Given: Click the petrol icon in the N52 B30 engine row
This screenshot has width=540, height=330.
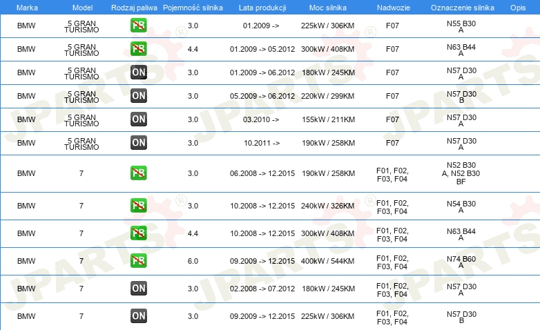Looking at the screenshot, I should 138,173.
